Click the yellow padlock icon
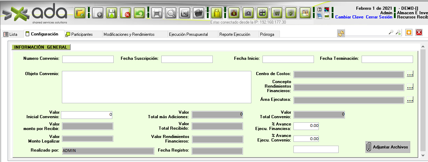This screenshot has height=162, width=428. pyautogui.click(x=217, y=13)
